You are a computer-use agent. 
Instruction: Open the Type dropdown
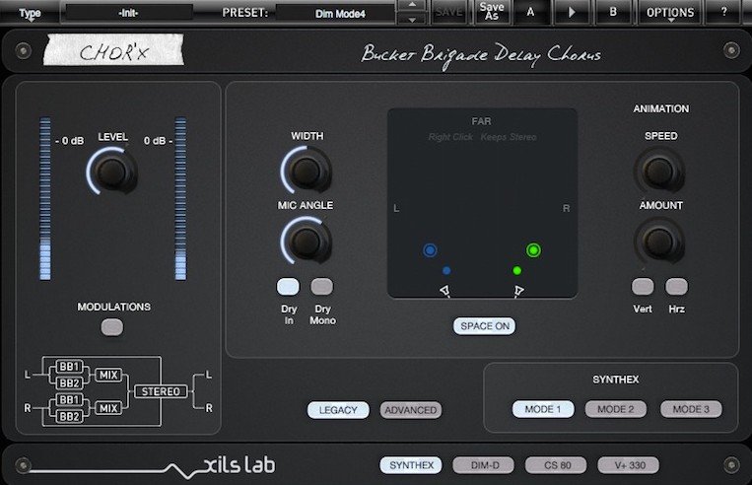(30, 13)
